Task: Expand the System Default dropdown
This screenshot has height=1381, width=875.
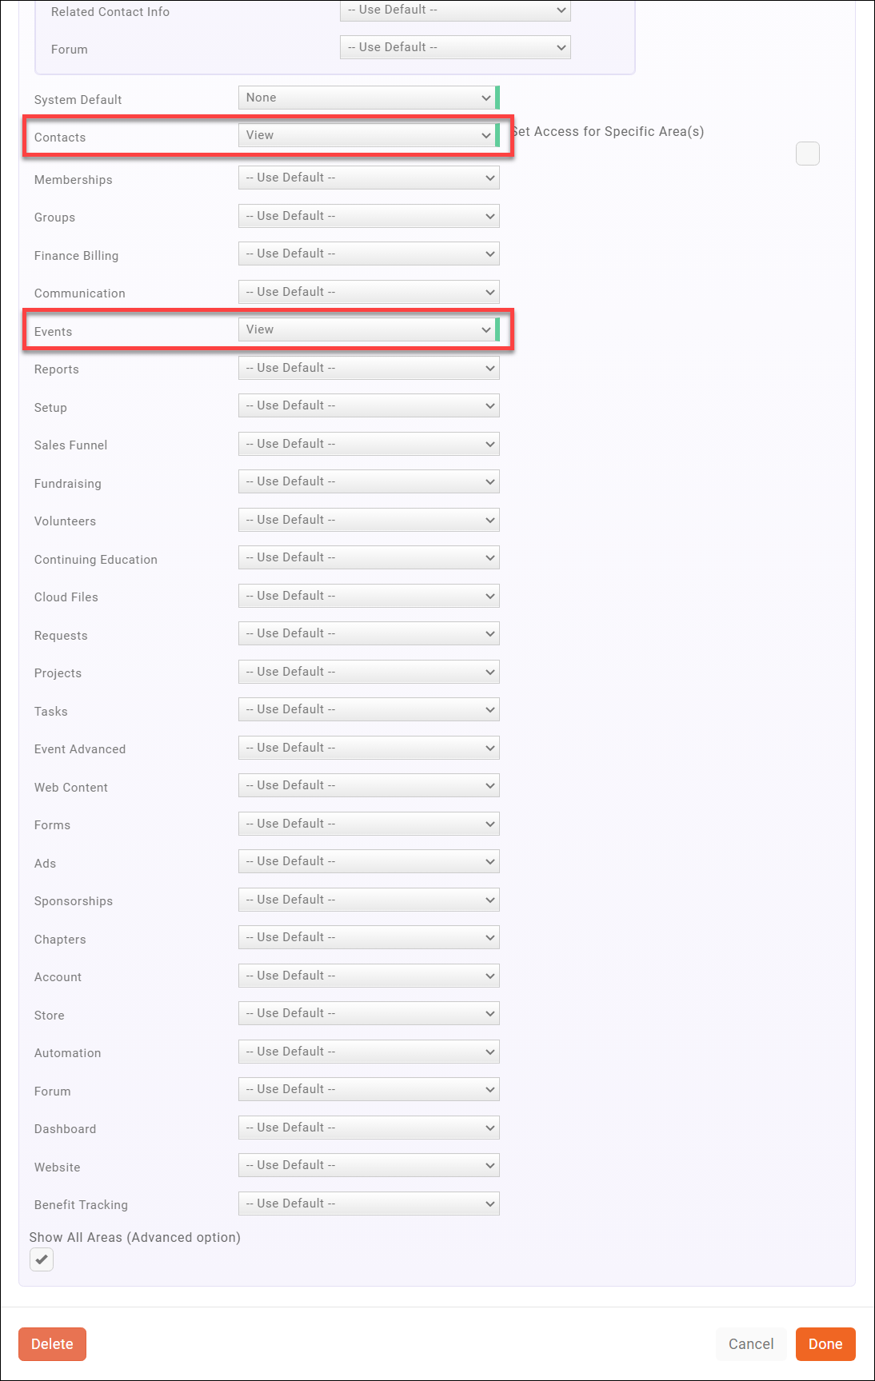Action: [x=367, y=98]
